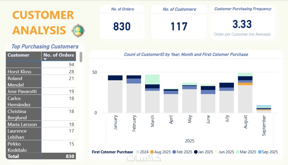Select the January bar's grey 2024 segment
Image resolution: width=288 pixels, height=165 pixels.
[x=115, y=97]
